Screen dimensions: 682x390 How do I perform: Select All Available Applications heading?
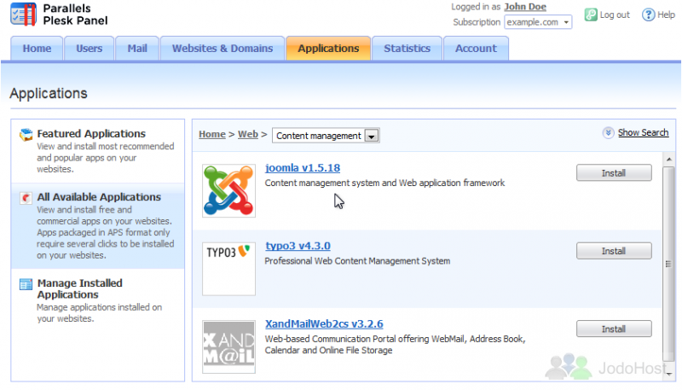99,197
